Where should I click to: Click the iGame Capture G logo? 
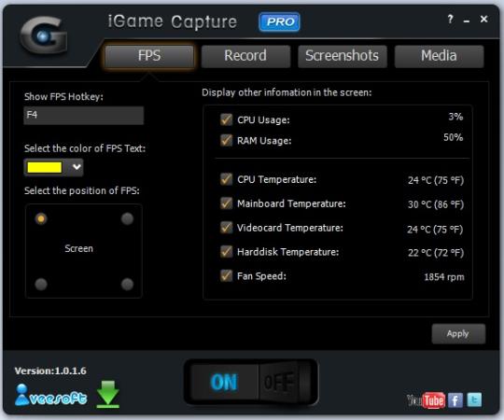(44, 35)
